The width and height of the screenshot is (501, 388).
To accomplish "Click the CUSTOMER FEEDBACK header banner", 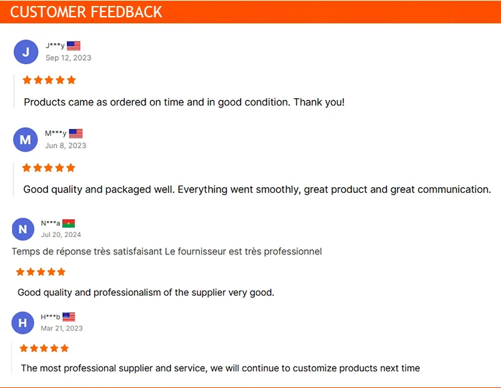I will (251, 12).
